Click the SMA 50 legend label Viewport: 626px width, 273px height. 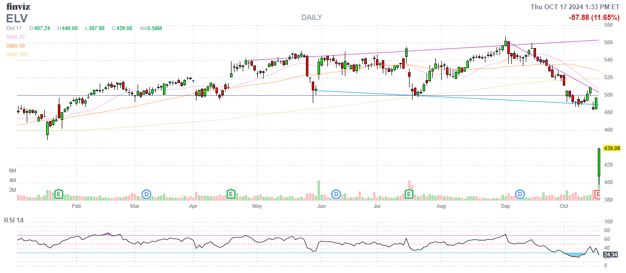[16, 46]
